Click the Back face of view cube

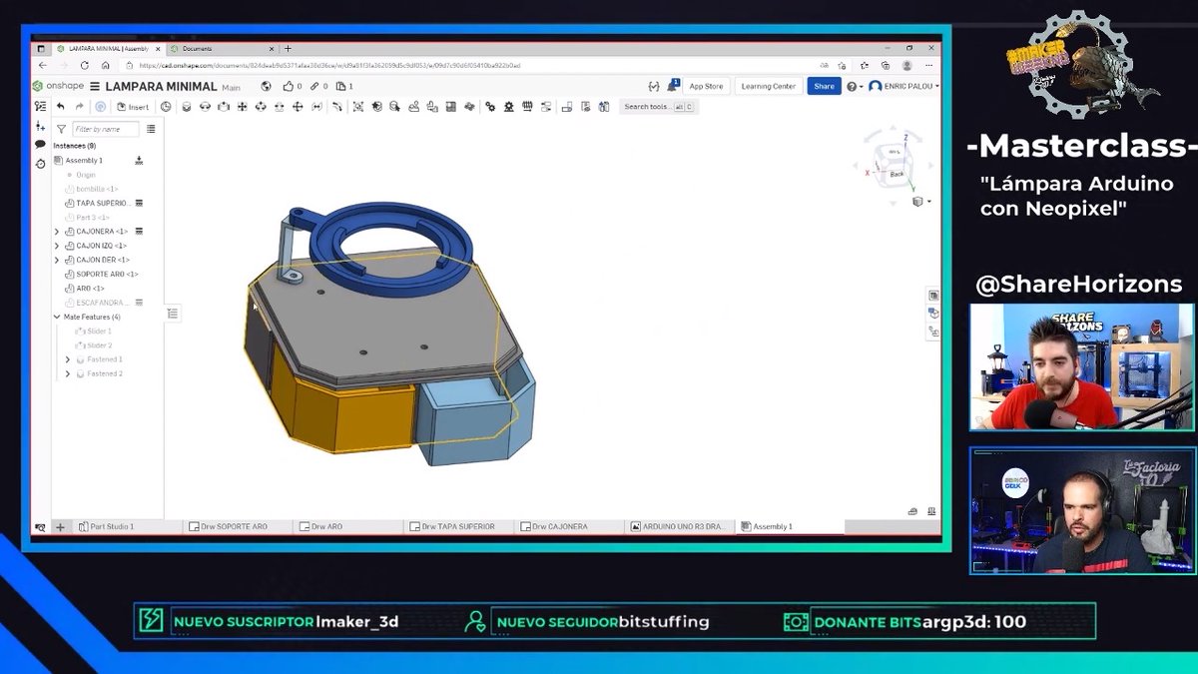point(897,174)
